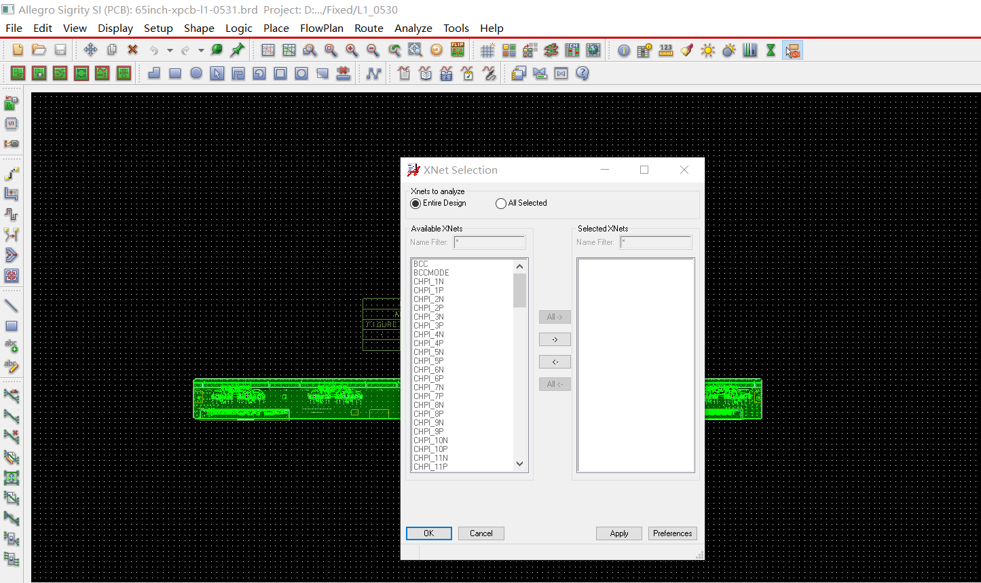Click the green hourglass icon

[771, 50]
